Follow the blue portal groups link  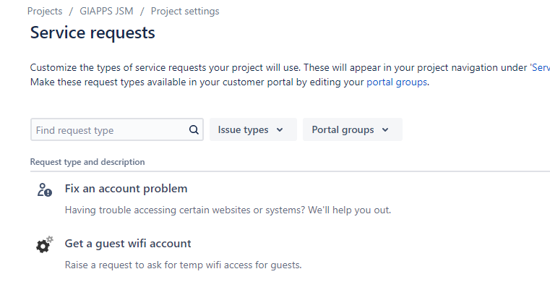pos(397,82)
